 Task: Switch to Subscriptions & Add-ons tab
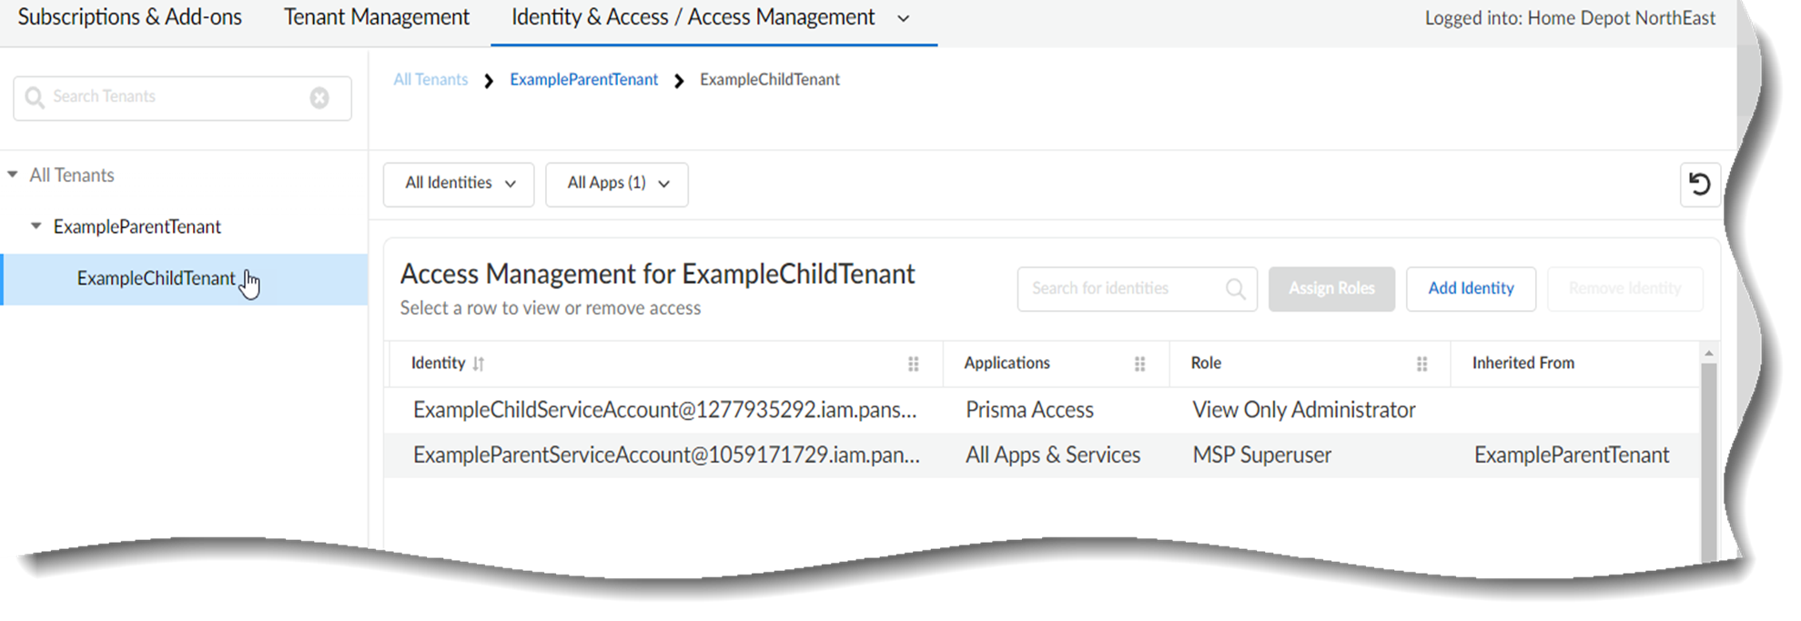pyautogui.click(x=130, y=17)
